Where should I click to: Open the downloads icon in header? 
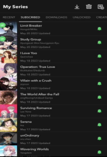pos(77,7)
